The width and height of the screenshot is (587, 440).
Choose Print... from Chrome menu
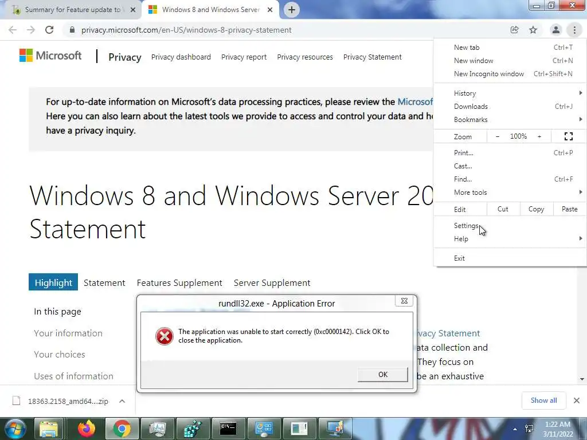tap(510, 152)
